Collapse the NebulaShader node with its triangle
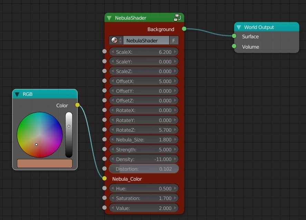Screen dimensions: 306x220 coord(109,18)
